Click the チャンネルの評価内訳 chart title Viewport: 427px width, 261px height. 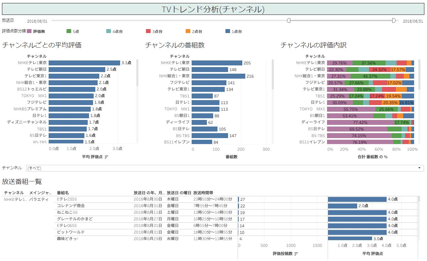[313, 45]
